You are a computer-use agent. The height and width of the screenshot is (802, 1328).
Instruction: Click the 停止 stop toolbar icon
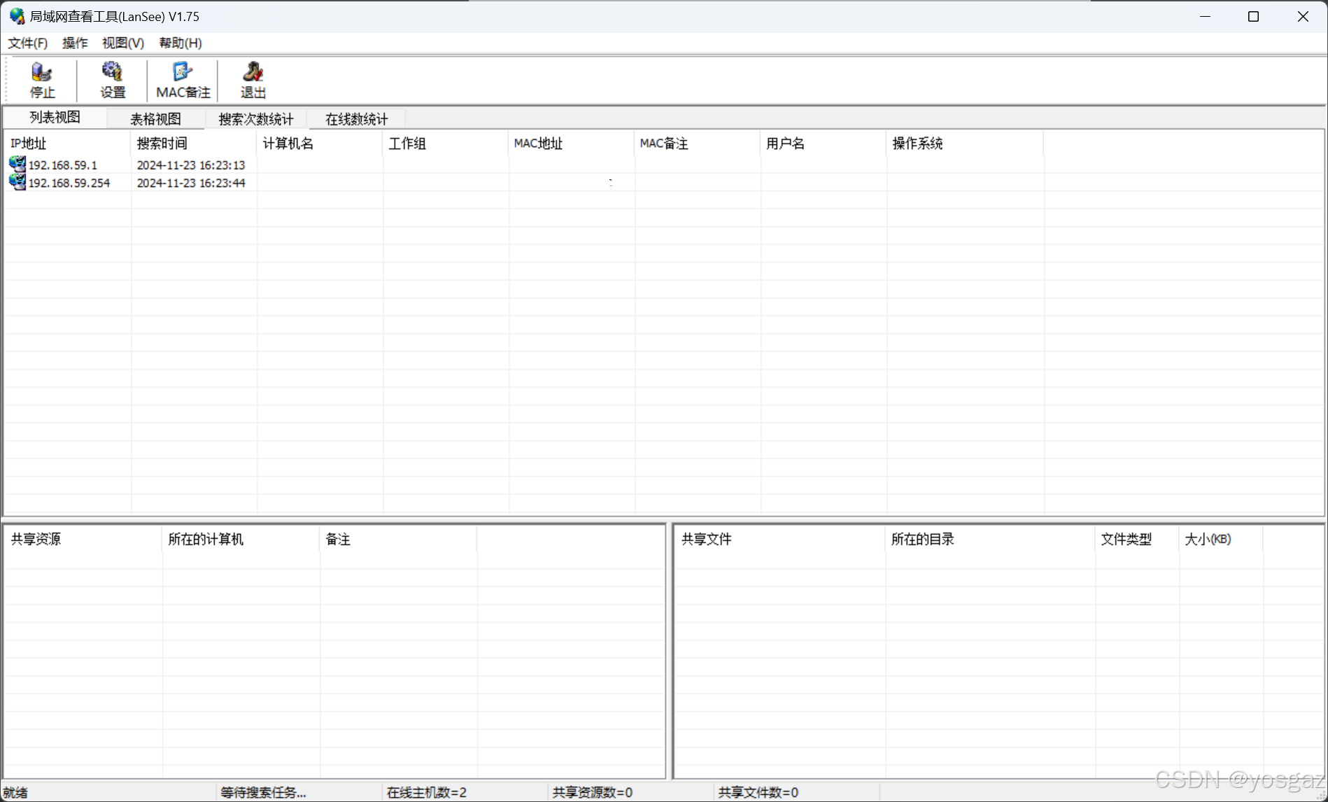[x=42, y=80]
